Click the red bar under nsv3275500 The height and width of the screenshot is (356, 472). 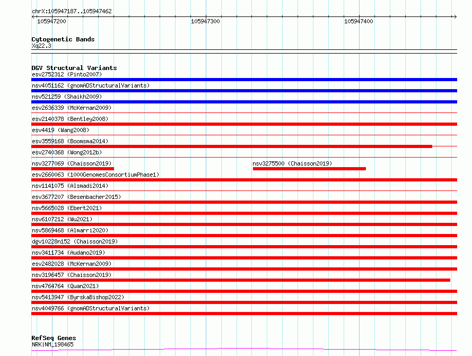309,169
